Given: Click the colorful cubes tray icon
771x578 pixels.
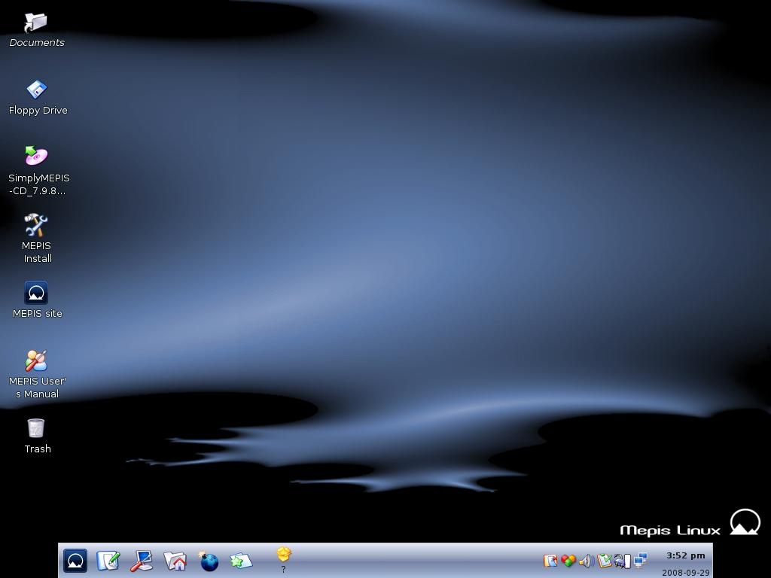Looking at the screenshot, I should pos(568,560).
